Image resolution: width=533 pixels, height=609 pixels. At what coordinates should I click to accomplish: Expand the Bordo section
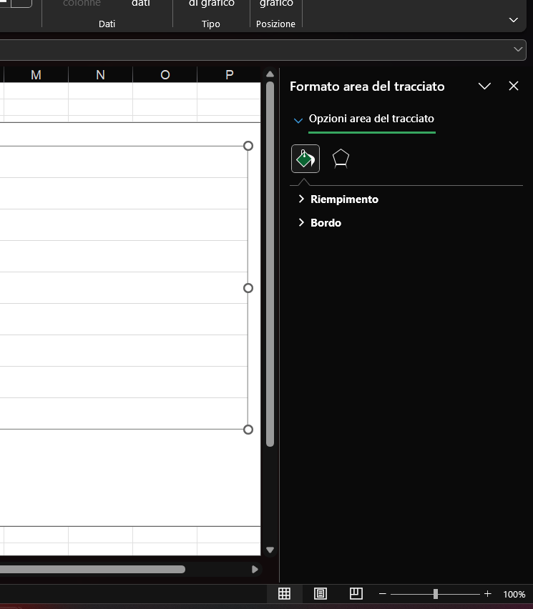click(x=326, y=223)
